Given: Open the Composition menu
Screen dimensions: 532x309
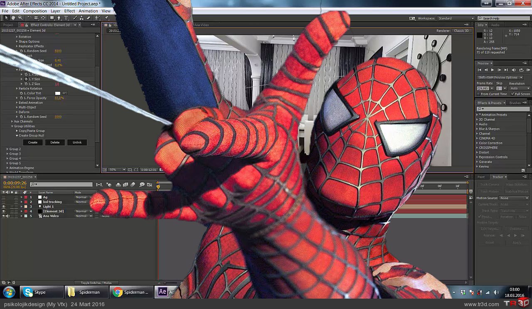Looking at the screenshot, I should [x=35, y=11].
